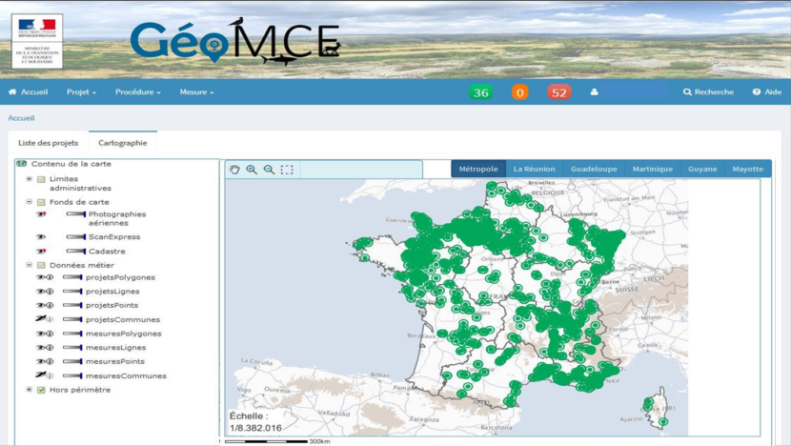791x446 pixels.
Task: Toggle visibility of projetsPoints layer
Action: [41, 305]
